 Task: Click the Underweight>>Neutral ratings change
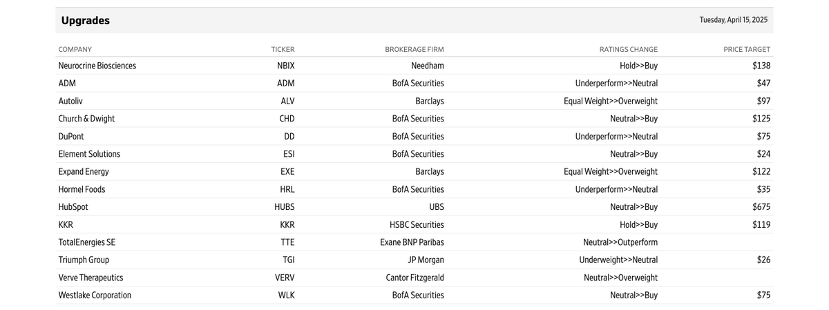618,260
